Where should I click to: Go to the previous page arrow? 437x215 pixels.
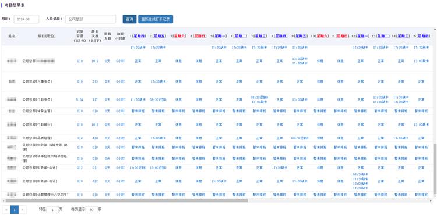tap(6, 210)
